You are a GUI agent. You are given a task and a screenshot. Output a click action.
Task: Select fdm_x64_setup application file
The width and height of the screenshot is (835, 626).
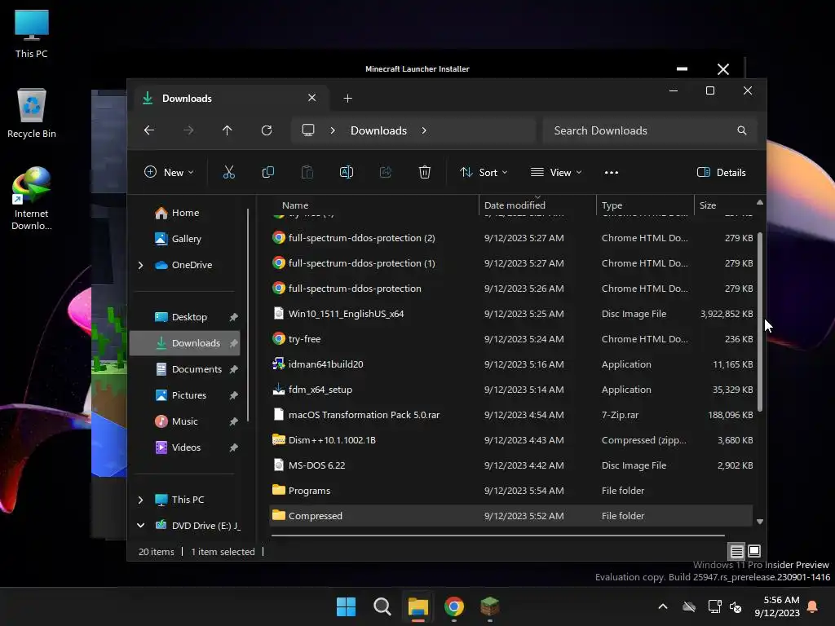(x=511, y=389)
